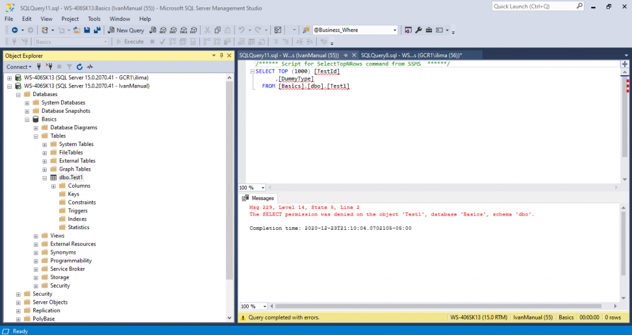
Task: Open the Connect dropdown in Object Explorer
Action: 19,67
